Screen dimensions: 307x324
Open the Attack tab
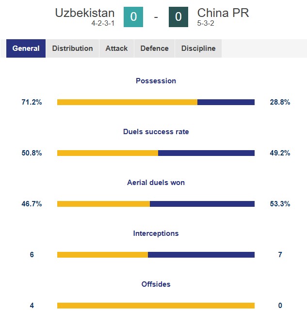(116, 48)
